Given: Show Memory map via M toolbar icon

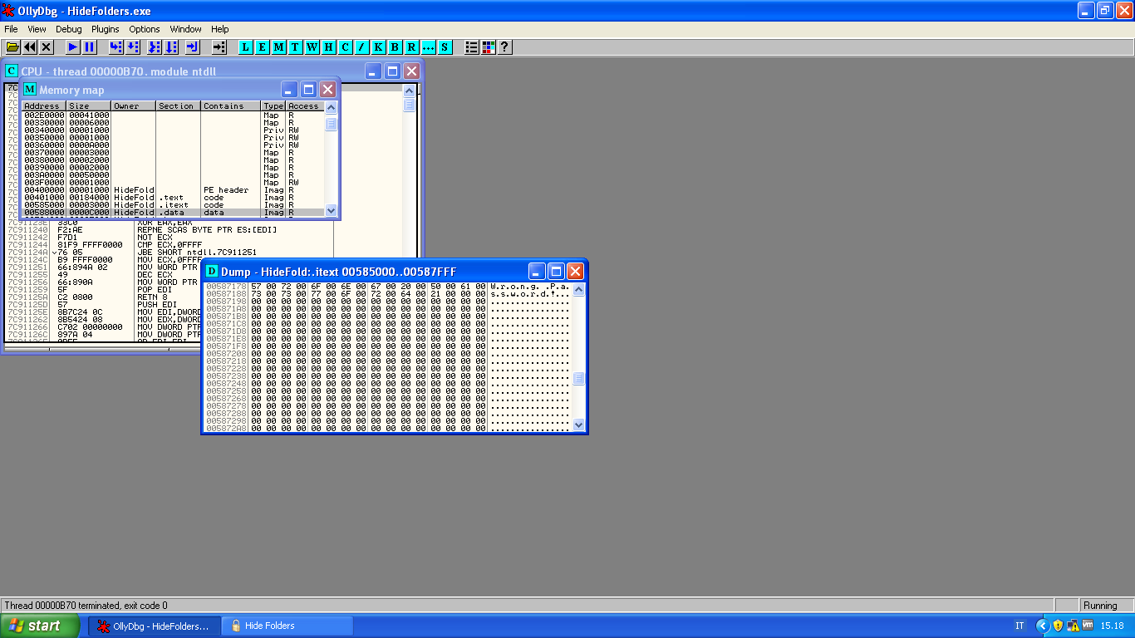Looking at the screenshot, I should [279, 47].
